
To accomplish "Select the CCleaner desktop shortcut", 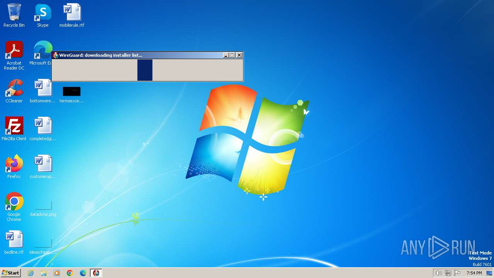I will coord(14,91).
